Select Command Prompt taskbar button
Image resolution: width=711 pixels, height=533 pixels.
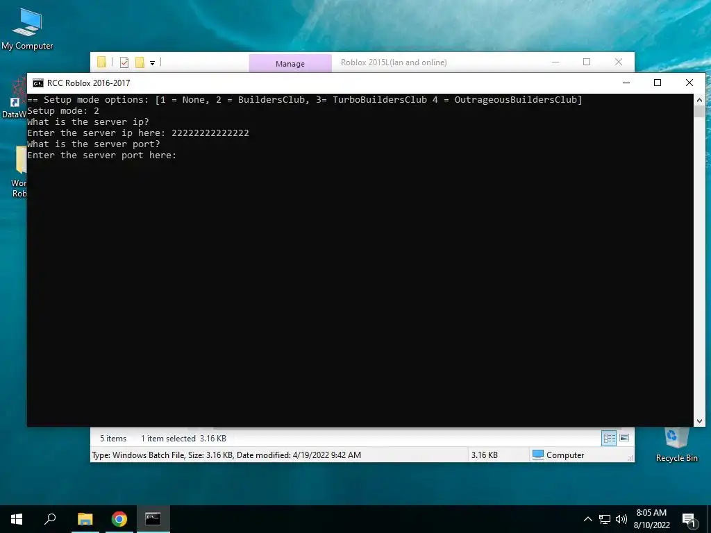pos(153,519)
